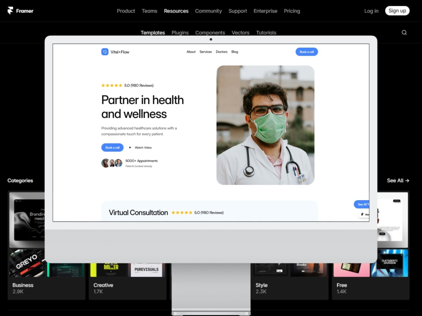Click See All categories link
Image resolution: width=422 pixels, height=316 pixels.
click(x=398, y=181)
